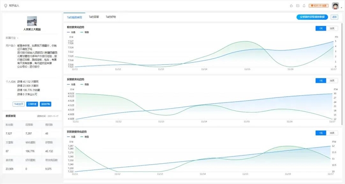Switch to the Ta的好物 tab
This screenshot has height=184, width=345.
click(x=111, y=17)
